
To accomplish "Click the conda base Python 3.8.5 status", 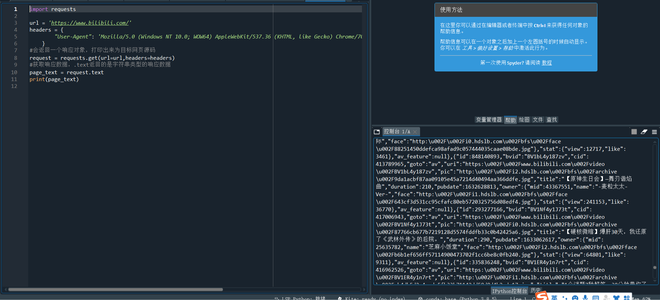I will click(458, 298).
